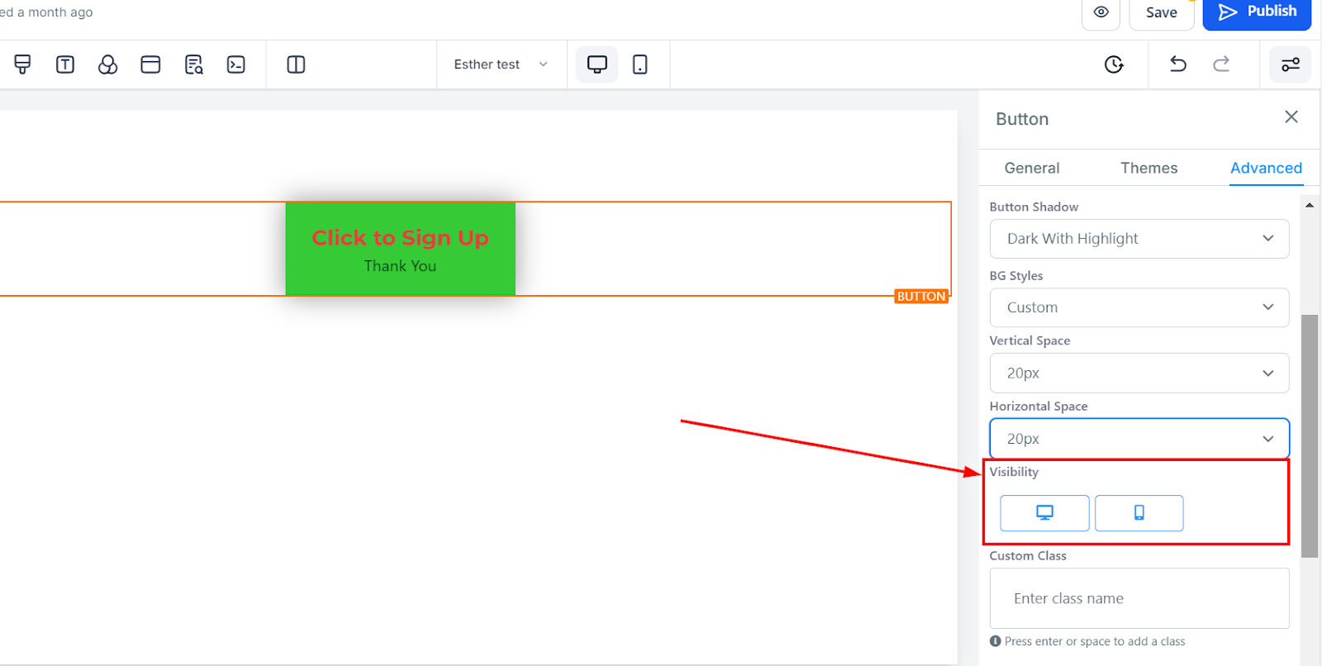Screen dimensions: 1322x666
Task: Open the Vertical Space dropdown
Action: click(1139, 373)
